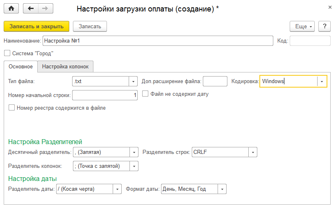Open the Еще menu
The image size is (336, 210).
point(302,26)
